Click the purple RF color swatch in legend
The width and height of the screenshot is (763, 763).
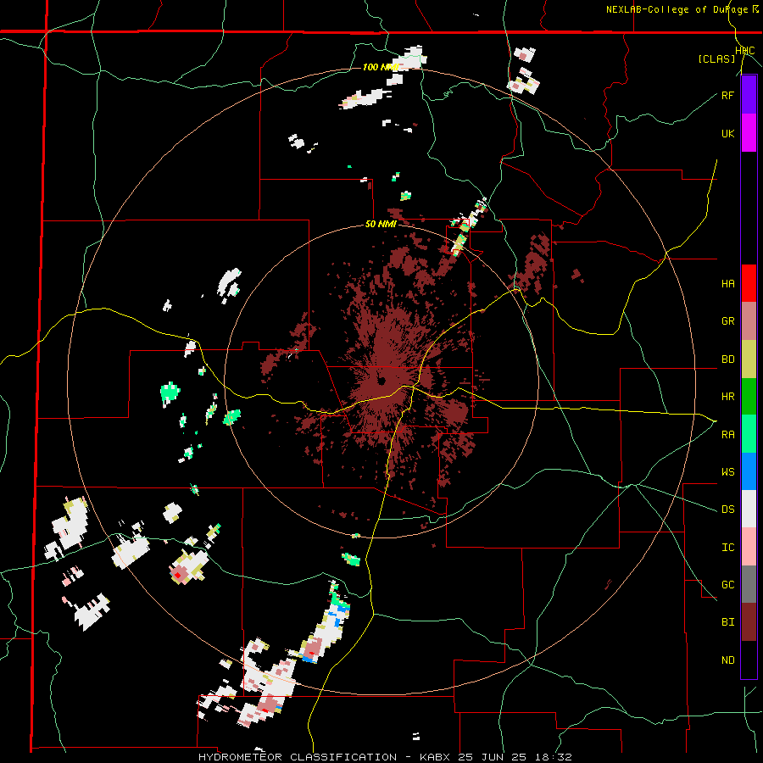click(x=749, y=95)
